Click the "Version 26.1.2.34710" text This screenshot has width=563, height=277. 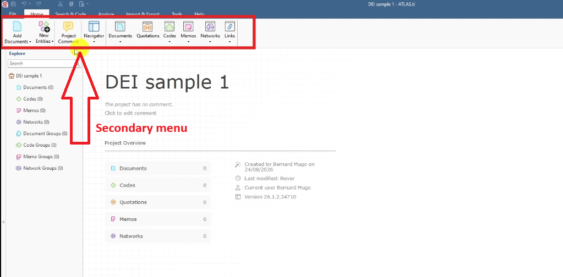(x=270, y=197)
